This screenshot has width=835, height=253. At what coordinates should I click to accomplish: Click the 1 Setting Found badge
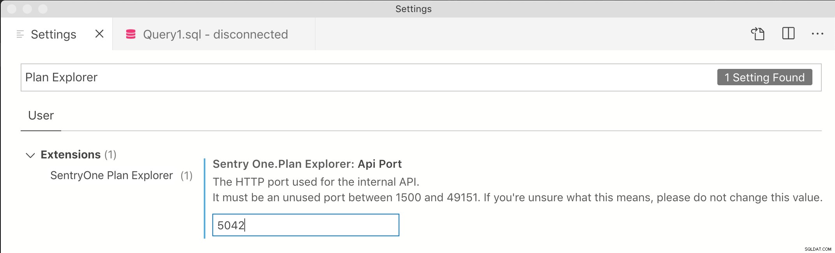pyautogui.click(x=764, y=77)
